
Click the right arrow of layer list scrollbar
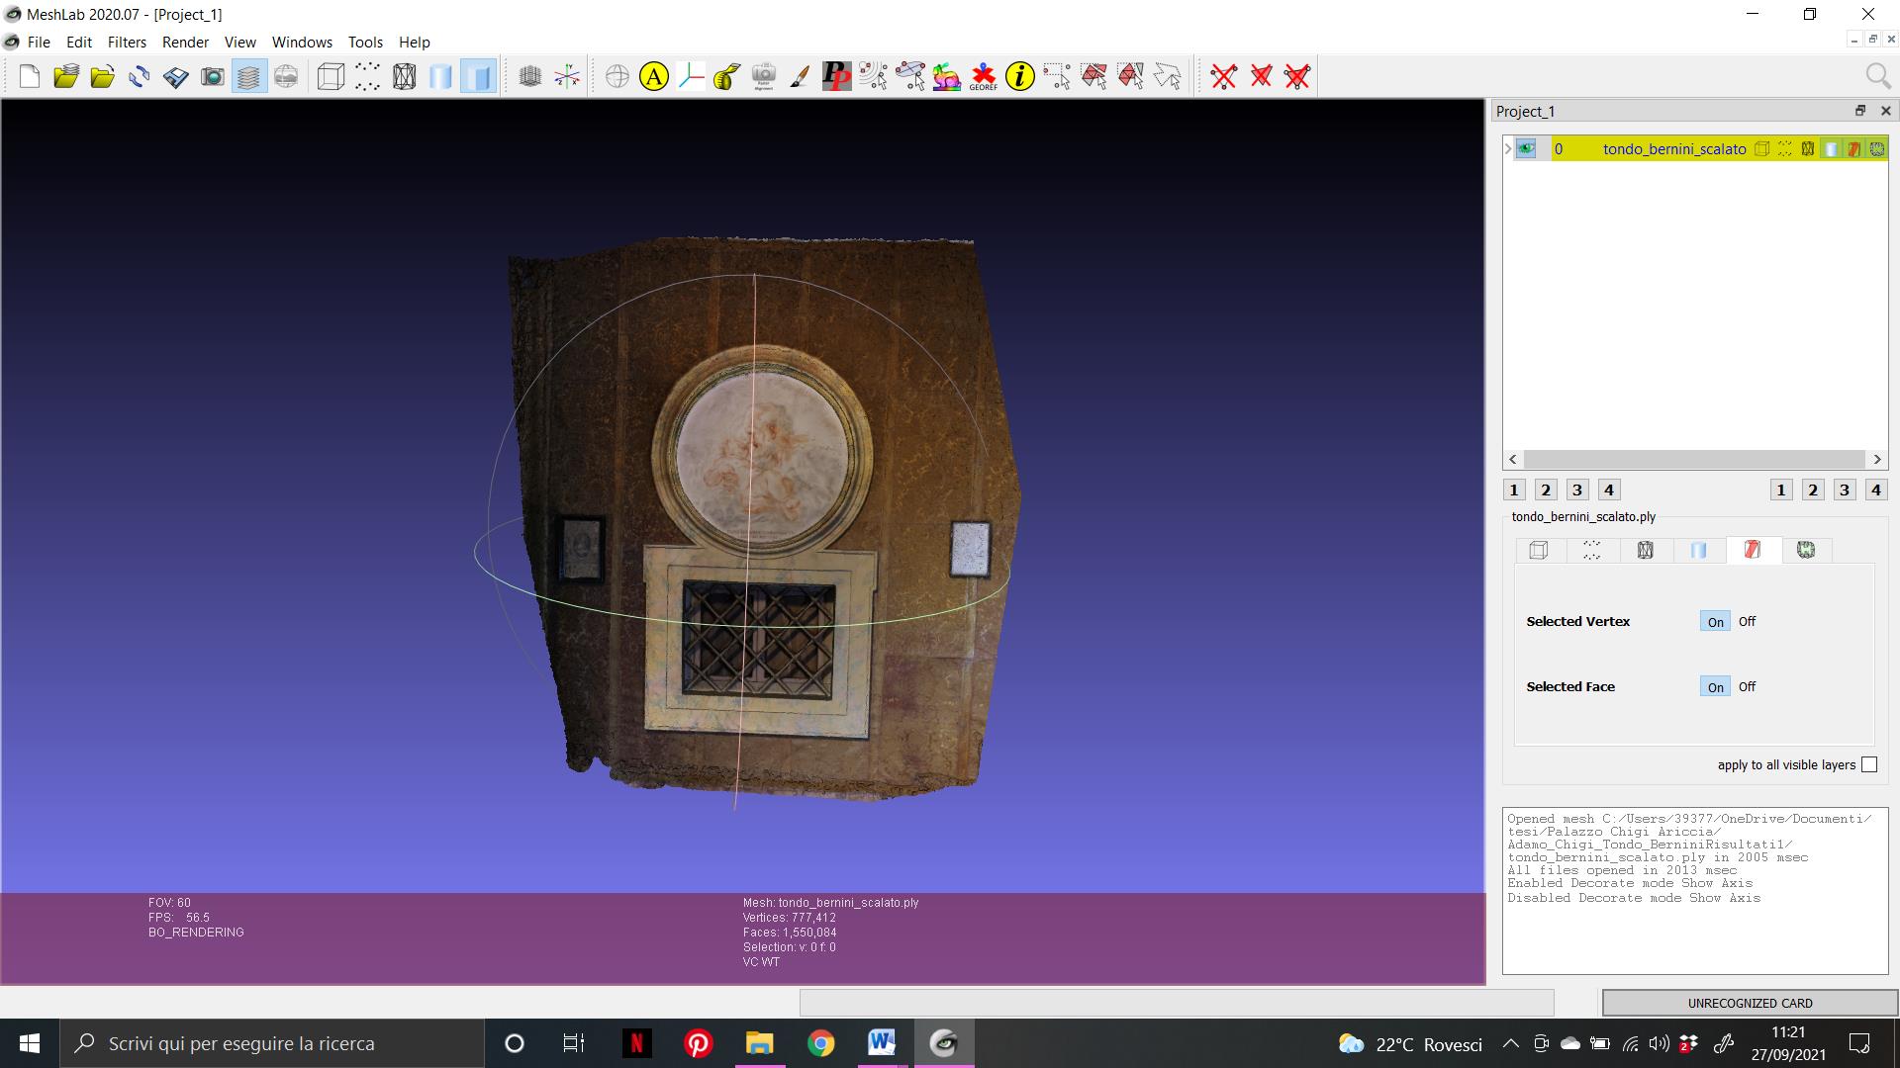1877,460
